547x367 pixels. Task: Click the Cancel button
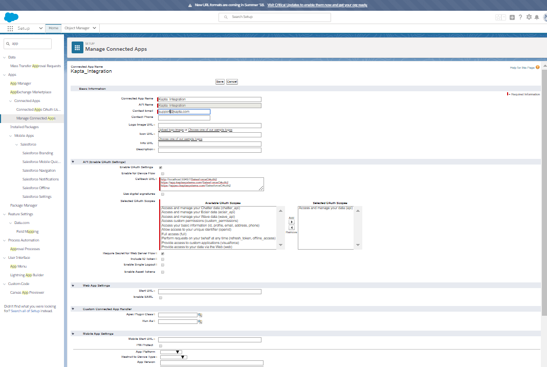(232, 82)
